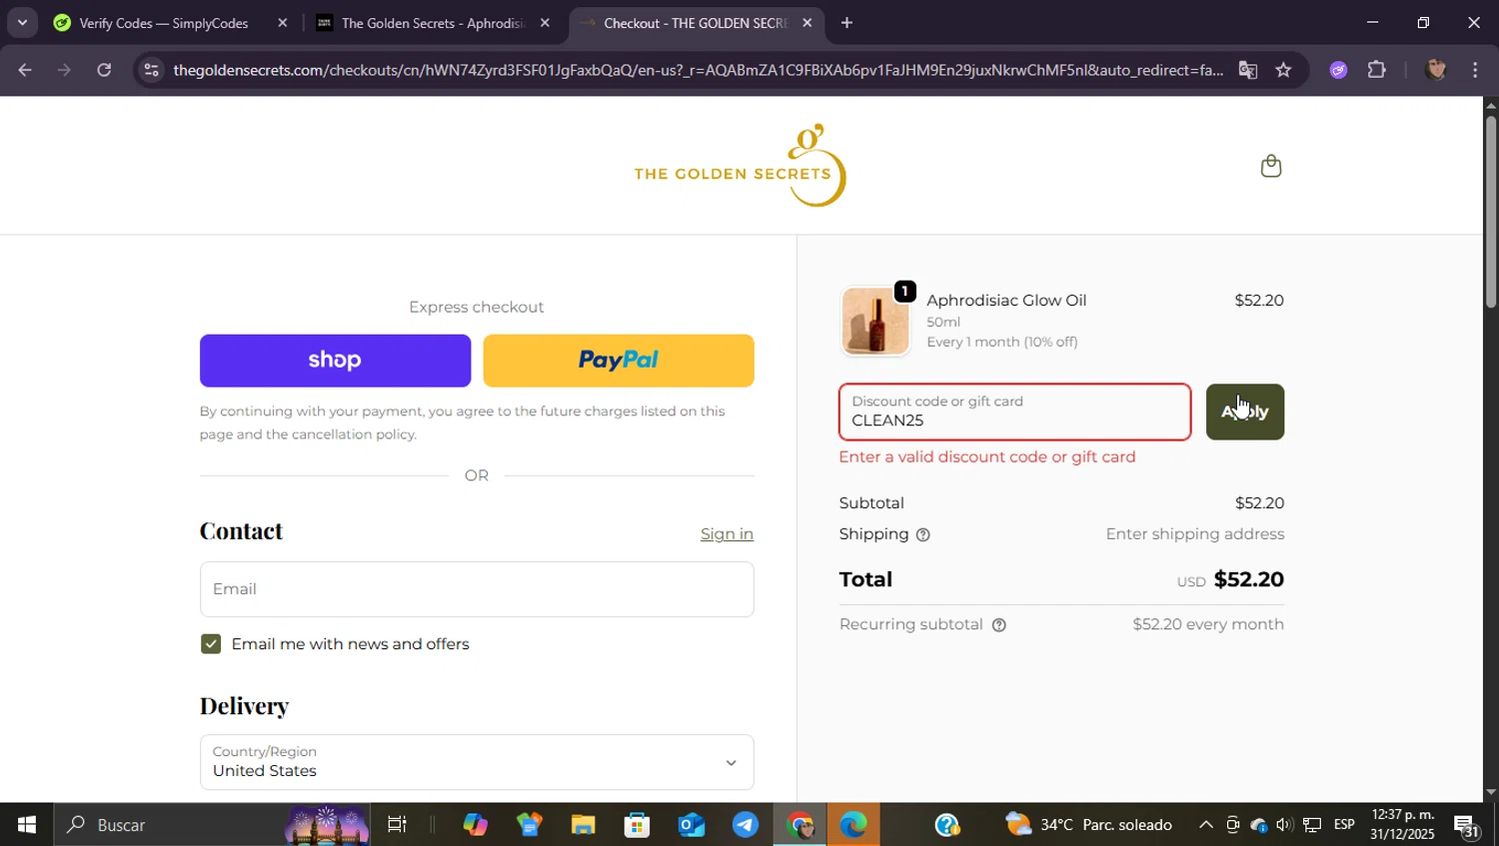The image size is (1499, 846).
Task: Click the weather widget showing 34°C
Action: 1088,825
